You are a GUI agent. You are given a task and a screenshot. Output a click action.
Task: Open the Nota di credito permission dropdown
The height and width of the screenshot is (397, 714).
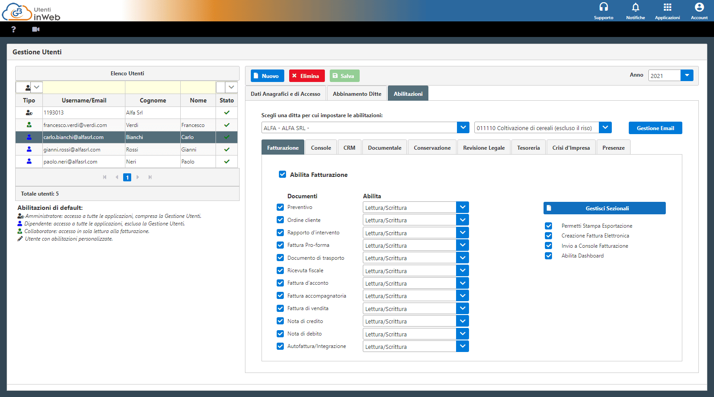[462, 321]
